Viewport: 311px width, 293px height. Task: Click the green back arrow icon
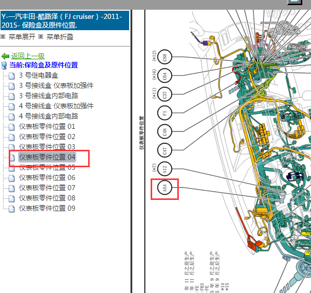coord(5,56)
